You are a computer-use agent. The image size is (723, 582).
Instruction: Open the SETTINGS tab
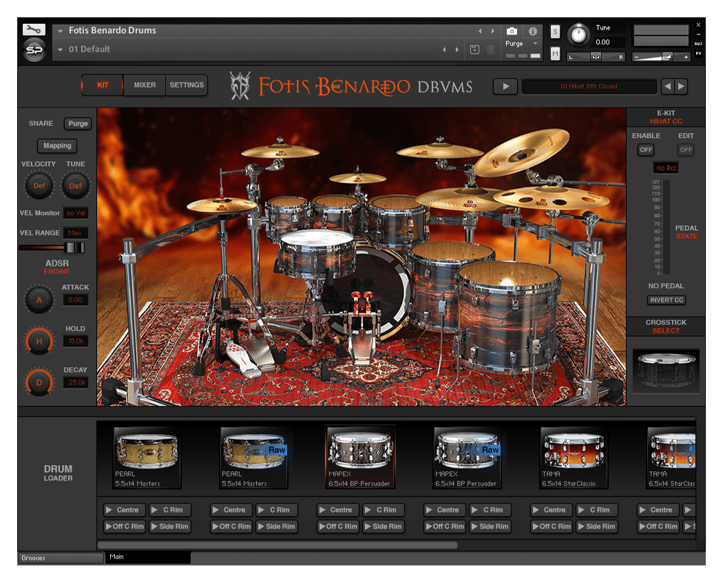pos(187,85)
